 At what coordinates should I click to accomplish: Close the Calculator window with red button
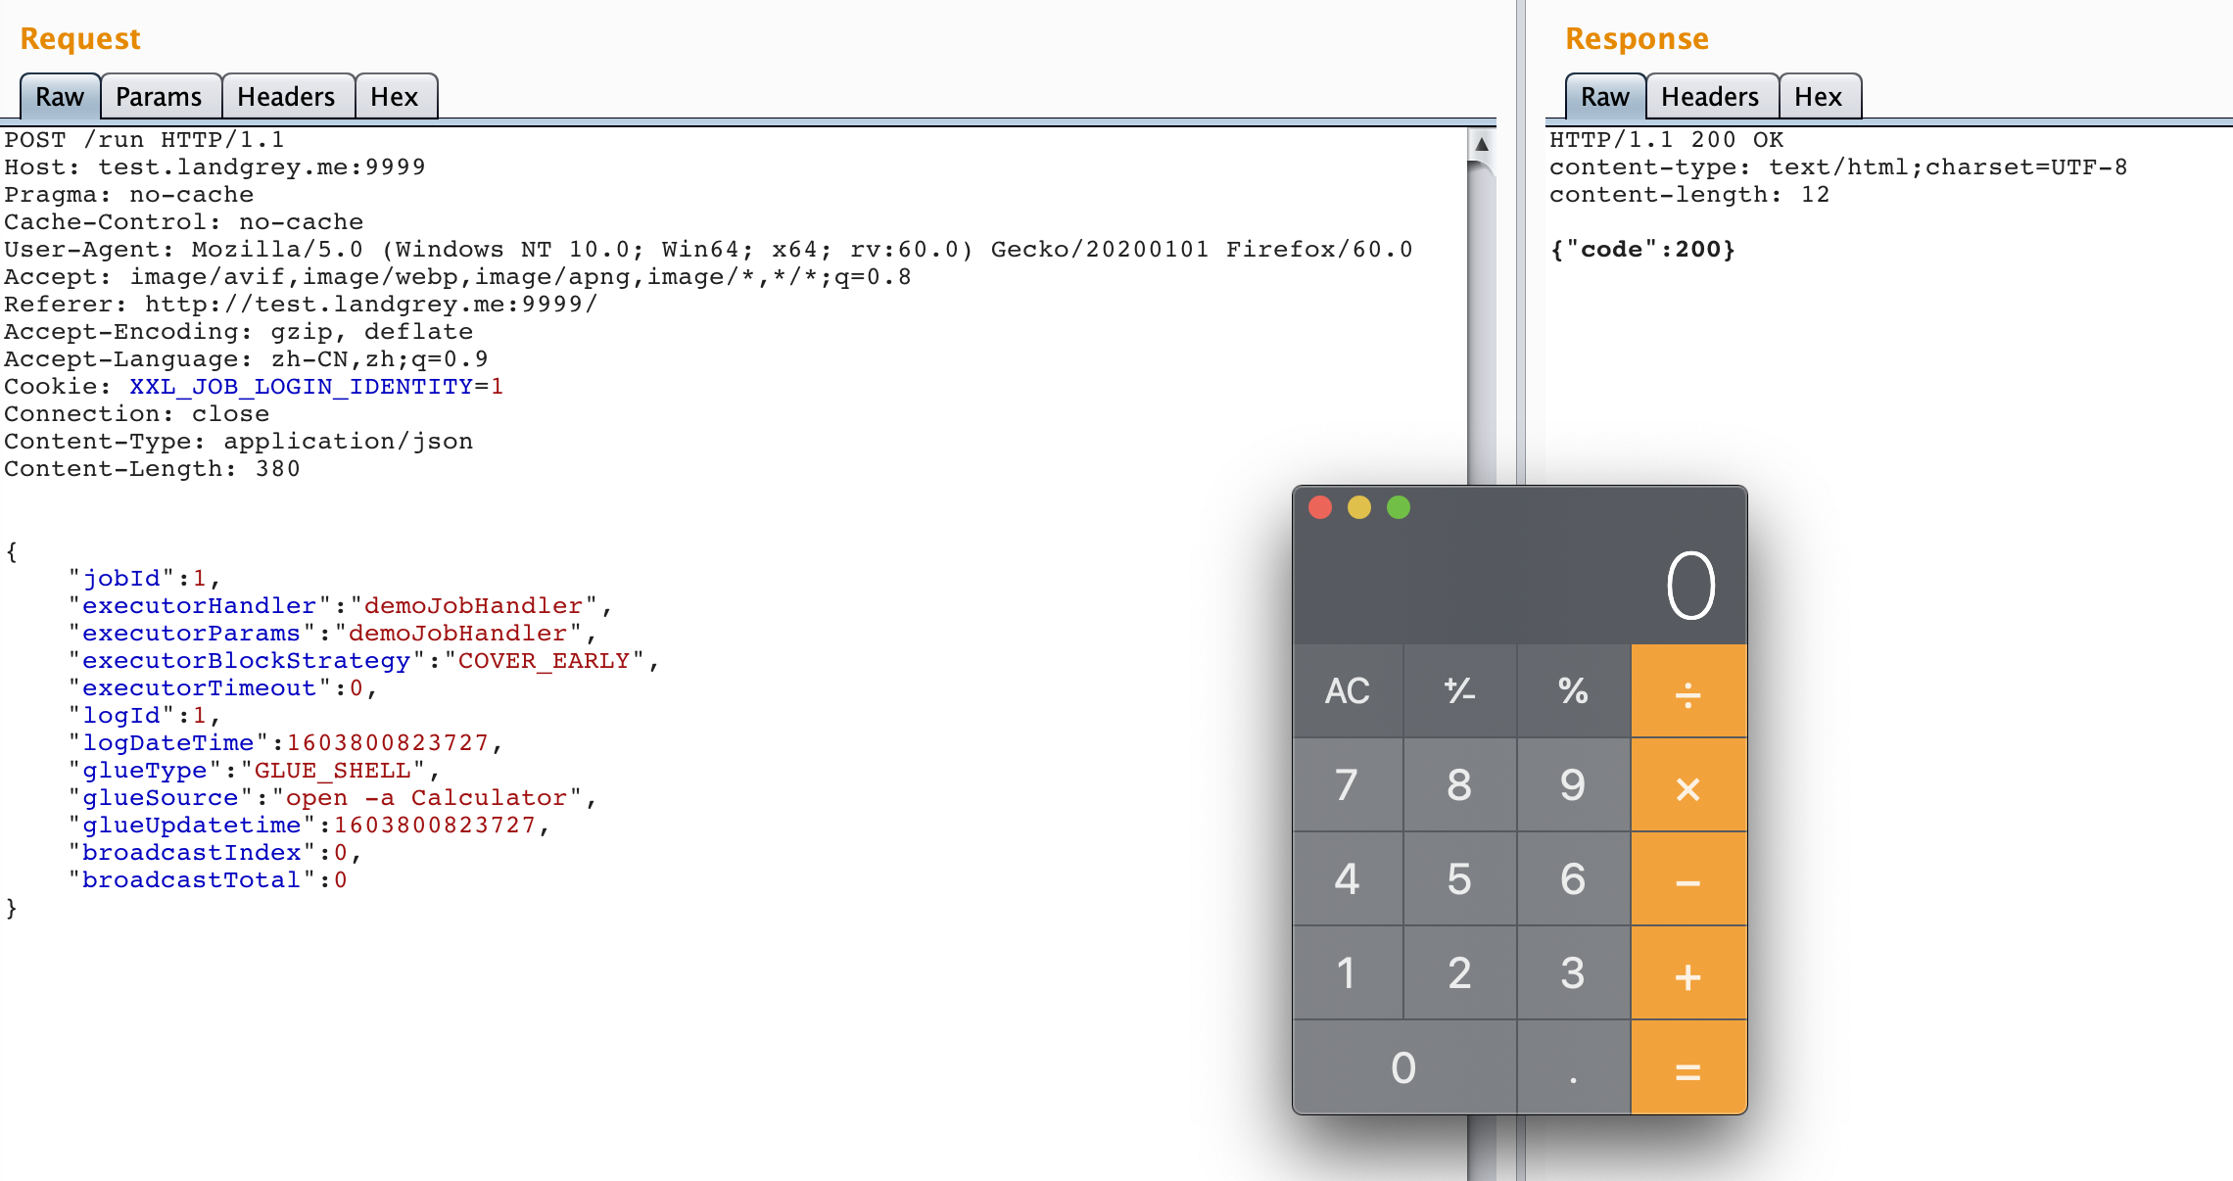(x=1320, y=507)
